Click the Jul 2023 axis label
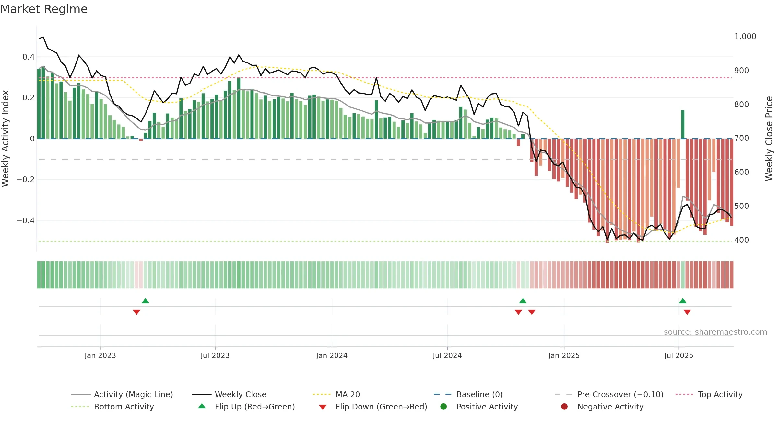The width and height of the screenshot is (778, 437). (215, 355)
